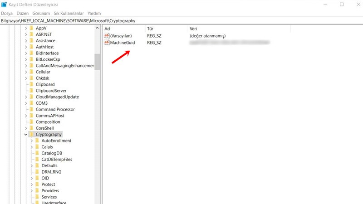Select the COM3 key
The width and height of the screenshot is (363, 204).
pyautogui.click(x=42, y=103)
